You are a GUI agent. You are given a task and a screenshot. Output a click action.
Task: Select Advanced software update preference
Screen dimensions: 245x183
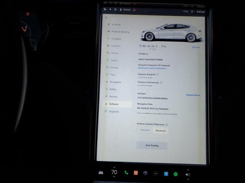click(160, 130)
